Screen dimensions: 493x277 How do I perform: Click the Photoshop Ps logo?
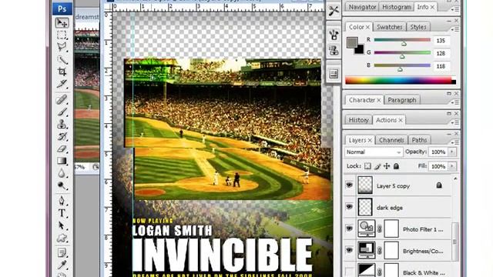[x=62, y=8]
